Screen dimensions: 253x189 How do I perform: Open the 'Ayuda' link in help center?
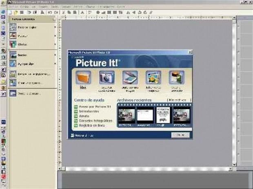click(x=84, y=116)
